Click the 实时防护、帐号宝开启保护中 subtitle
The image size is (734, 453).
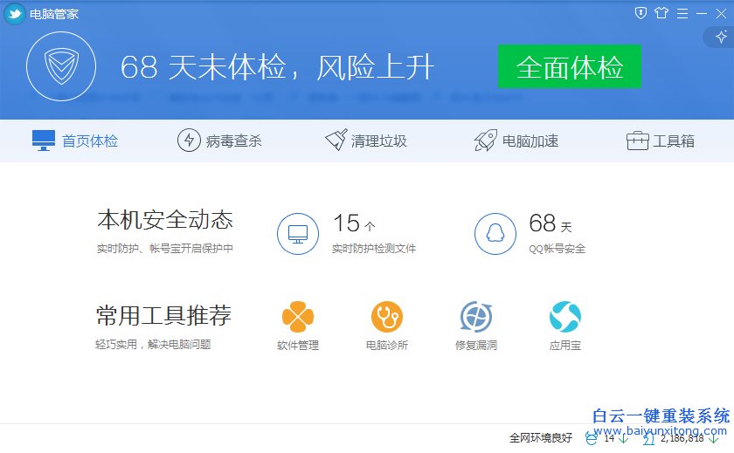pos(165,248)
